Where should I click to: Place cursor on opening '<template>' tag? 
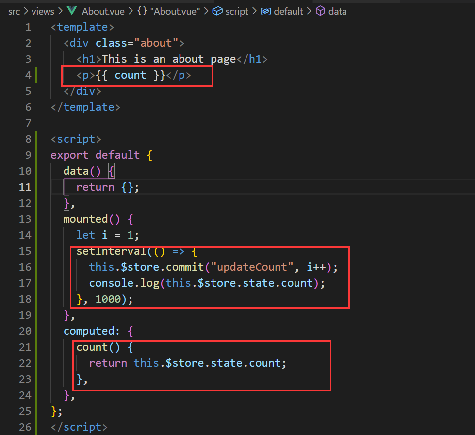point(82,27)
